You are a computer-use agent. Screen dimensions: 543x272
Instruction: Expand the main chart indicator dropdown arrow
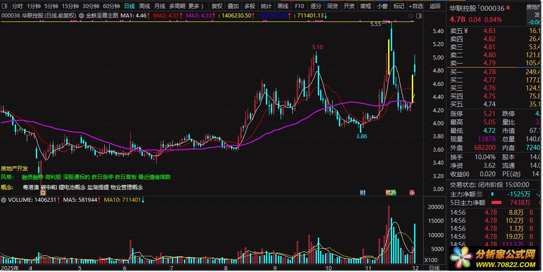(81, 16)
